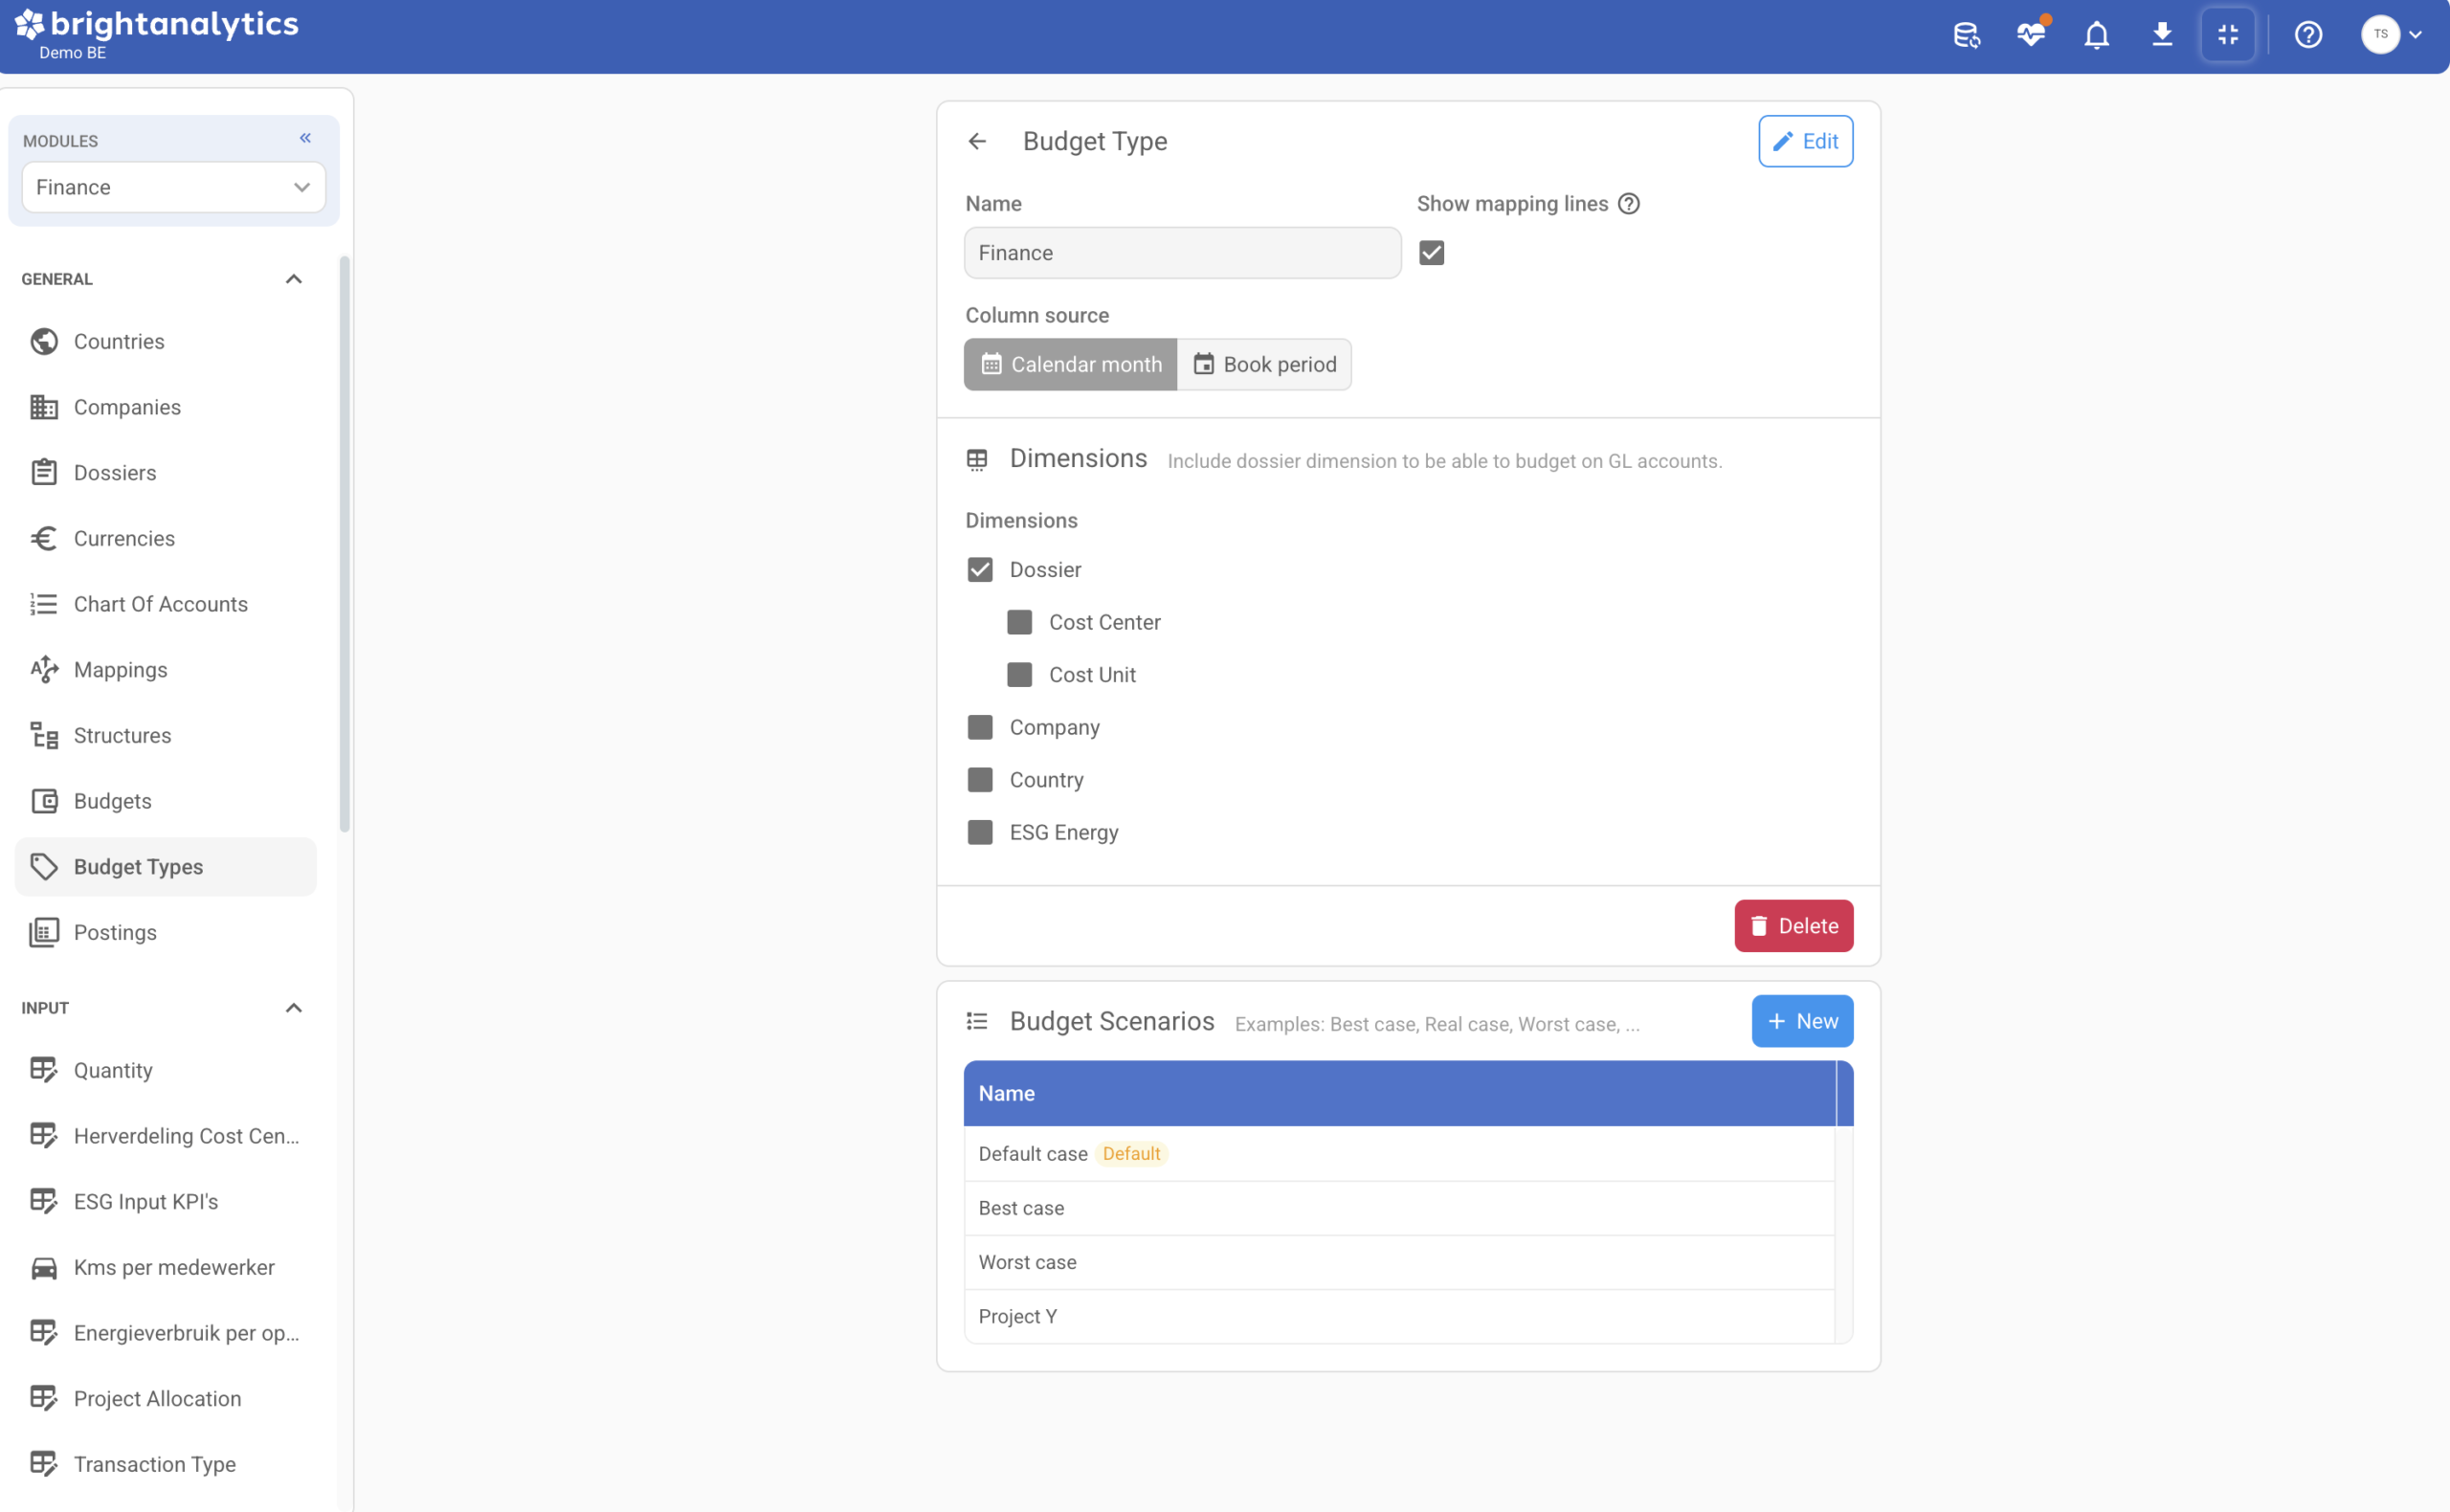The image size is (2450, 1512).
Task: Open Energieverbruik per op... input item
Action: [165, 1333]
